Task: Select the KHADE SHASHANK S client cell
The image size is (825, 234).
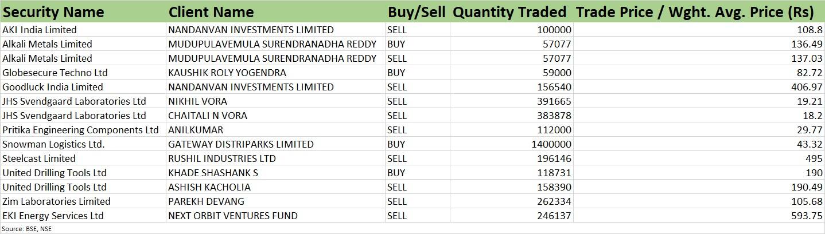Action: (275, 173)
